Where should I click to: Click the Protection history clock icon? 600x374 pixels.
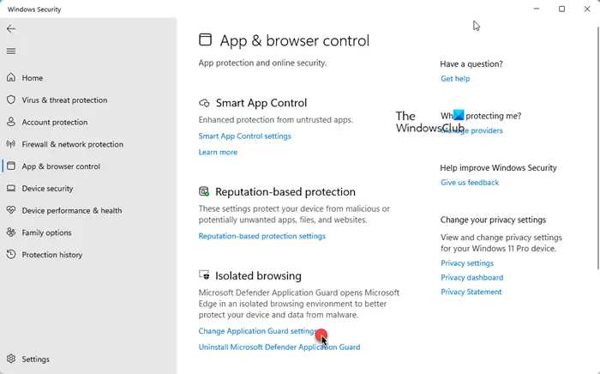(11, 254)
